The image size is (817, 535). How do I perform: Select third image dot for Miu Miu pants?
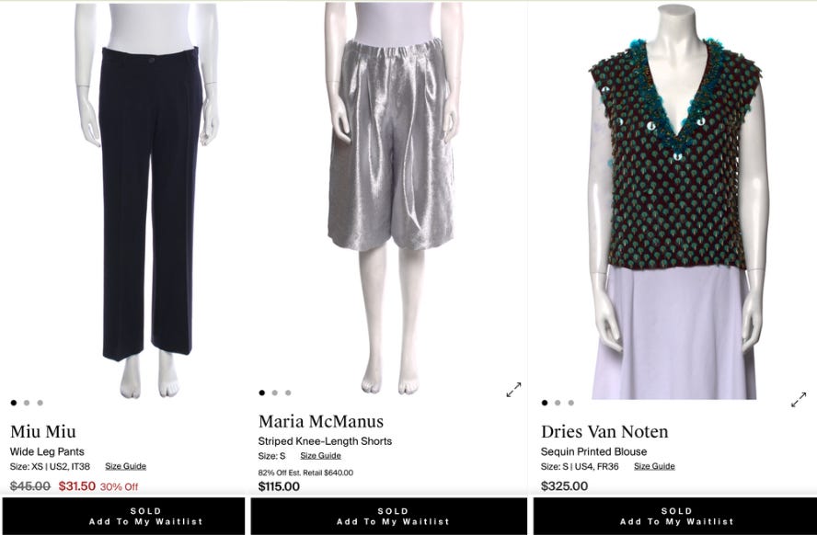40,403
